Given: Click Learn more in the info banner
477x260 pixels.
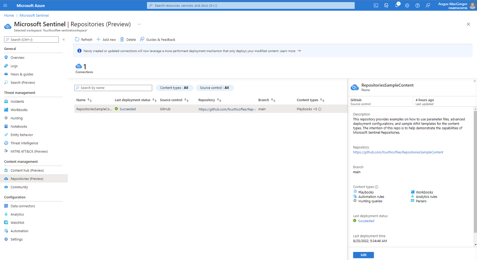Looking at the screenshot, I should (290, 51).
